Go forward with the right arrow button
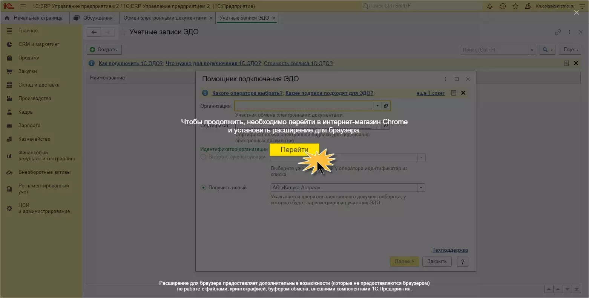This screenshot has height=298, width=589. click(x=108, y=32)
